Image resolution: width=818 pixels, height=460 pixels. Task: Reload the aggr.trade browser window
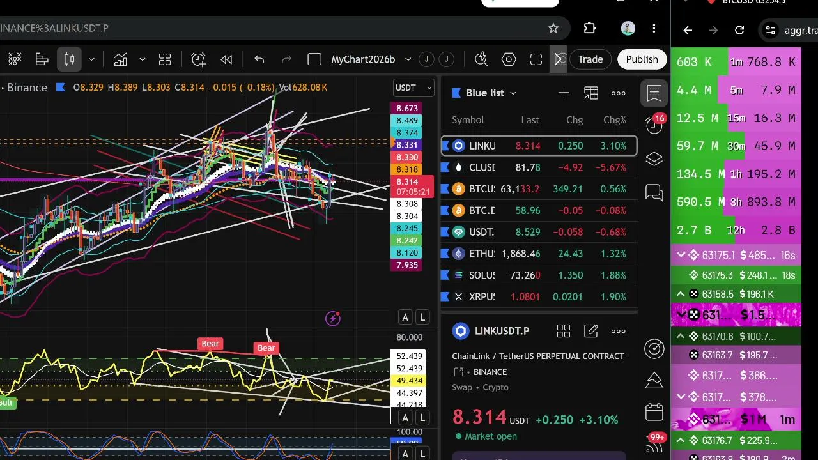(739, 30)
